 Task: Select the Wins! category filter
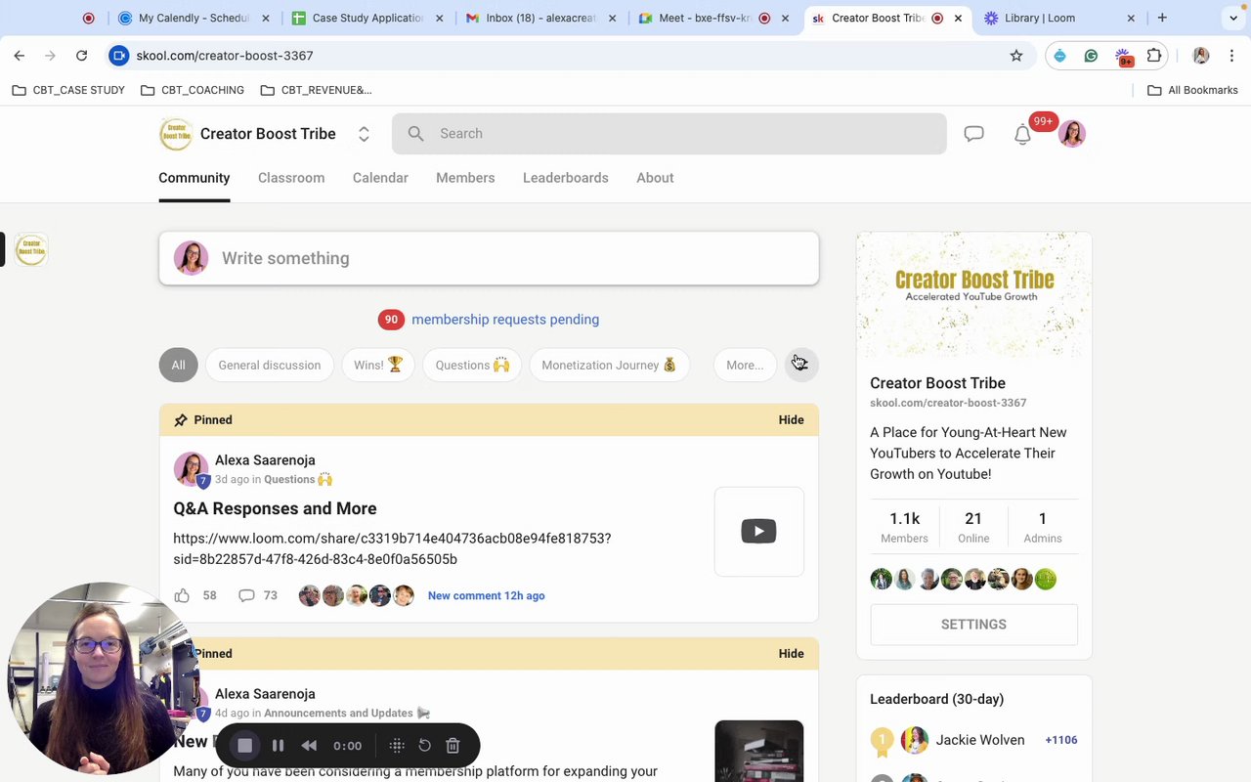pyautogui.click(x=378, y=365)
